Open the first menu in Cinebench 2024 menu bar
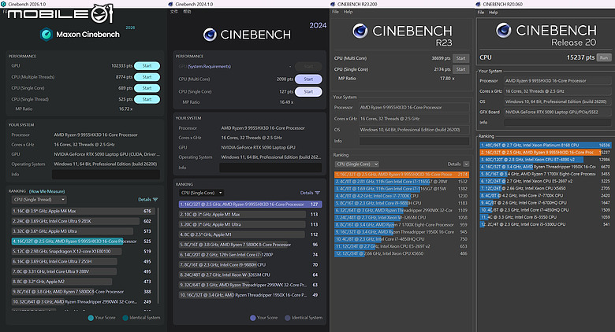 tap(173, 12)
